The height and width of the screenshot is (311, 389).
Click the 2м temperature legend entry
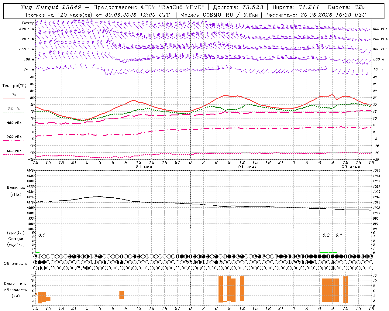click(14, 95)
